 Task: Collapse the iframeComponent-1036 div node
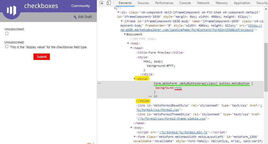(x=118, y=12)
